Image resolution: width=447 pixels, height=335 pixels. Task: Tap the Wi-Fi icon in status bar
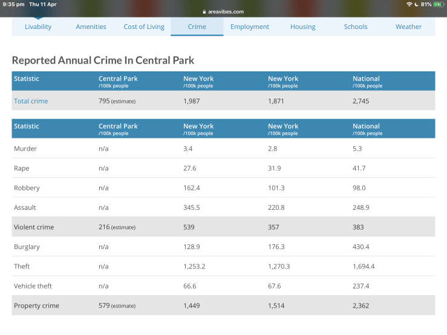coord(409,4)
